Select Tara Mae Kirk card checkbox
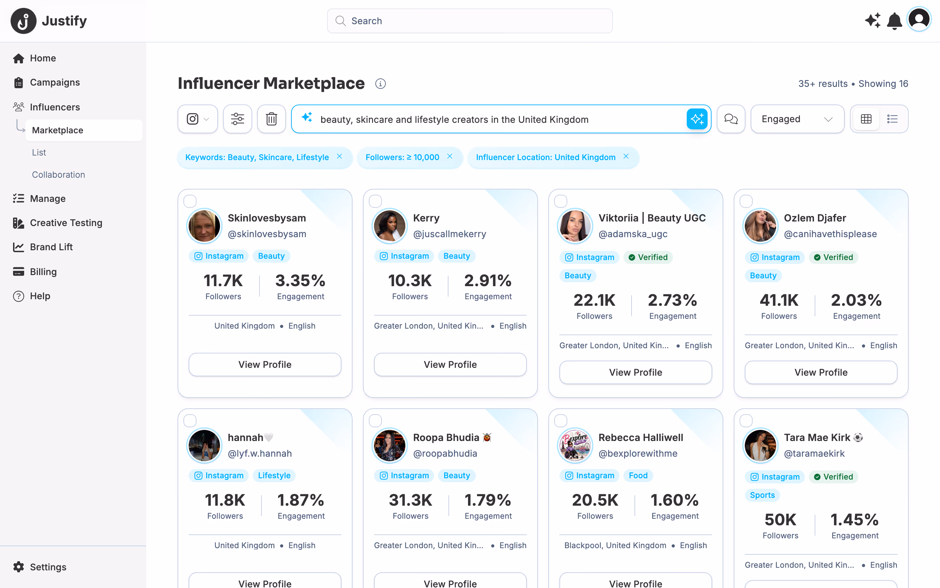Viewport: 940px width, 588px height. click(746, 420)
